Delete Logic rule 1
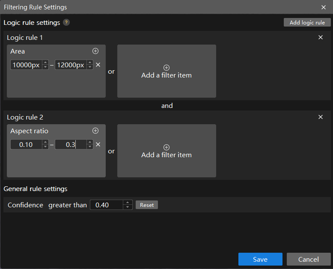Viewport: 333px width, 269px height. (321, 38)
